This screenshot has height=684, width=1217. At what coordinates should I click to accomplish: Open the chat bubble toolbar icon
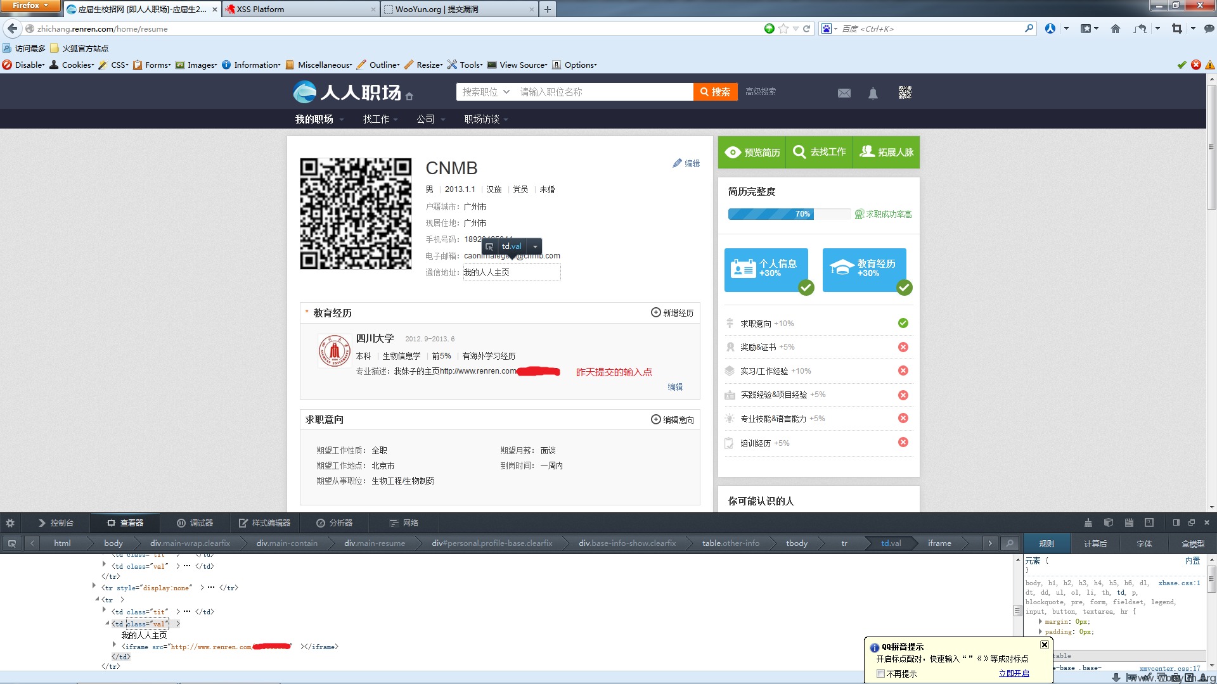(1209, 28)
